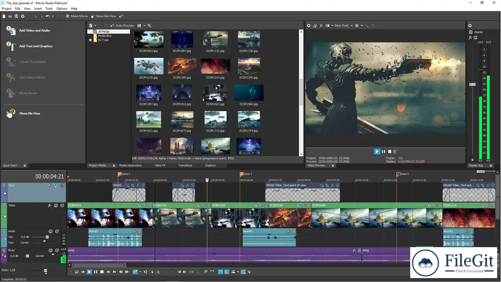The image size is (501, 282).
Task: Open media Views dropdown arrow
Action: coord(144,25)
